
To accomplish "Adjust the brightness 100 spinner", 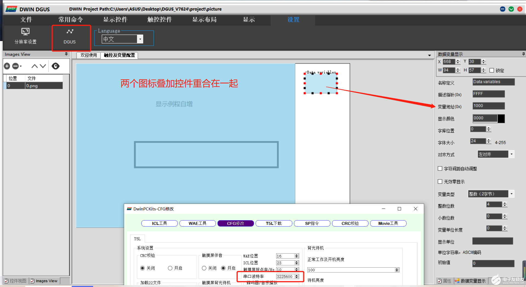I will coord(397,270).
